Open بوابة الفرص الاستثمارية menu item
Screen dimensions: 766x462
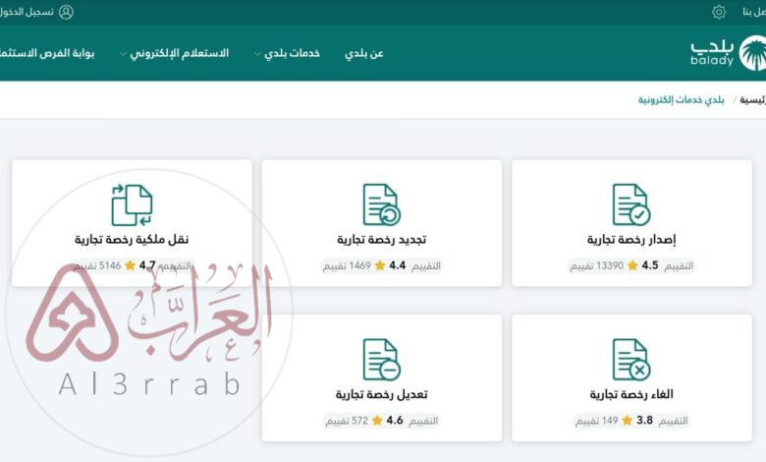point(47,53)
